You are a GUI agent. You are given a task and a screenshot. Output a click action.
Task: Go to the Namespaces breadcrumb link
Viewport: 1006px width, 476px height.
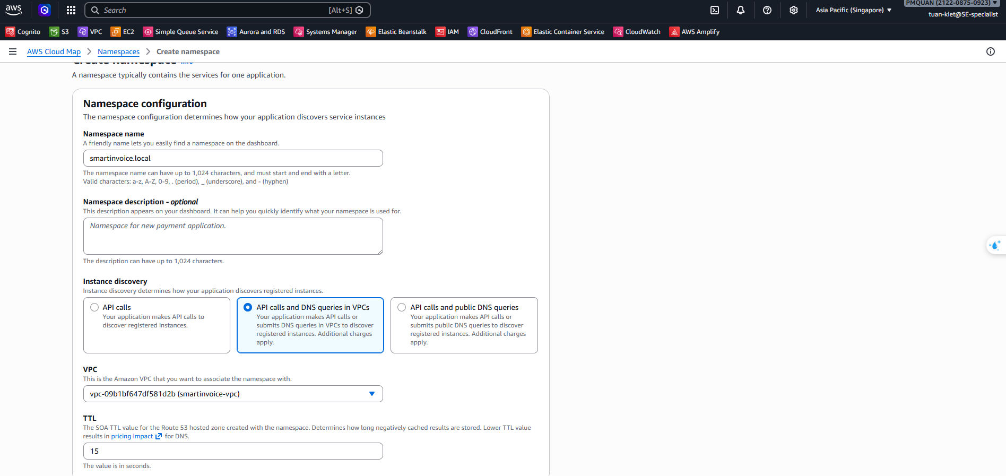118,51
